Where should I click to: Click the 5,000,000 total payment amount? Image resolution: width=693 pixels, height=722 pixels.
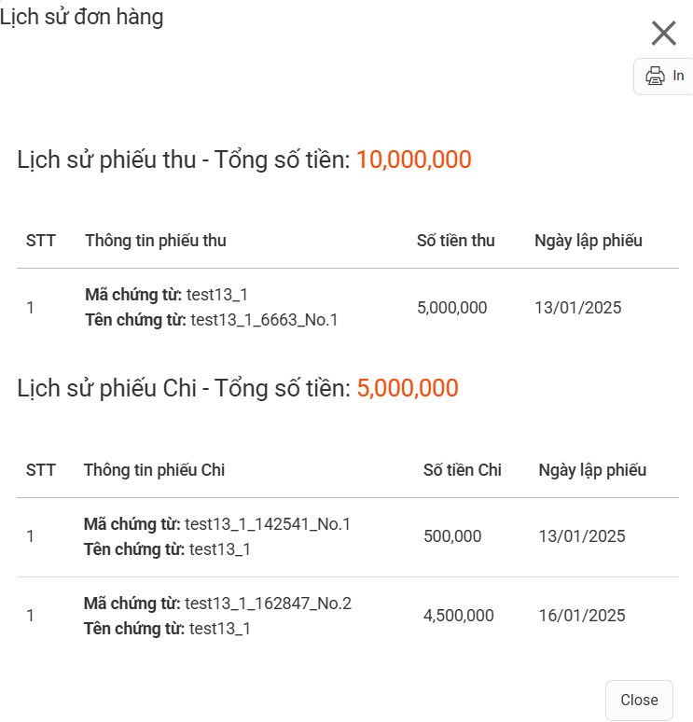pos(408,388)
